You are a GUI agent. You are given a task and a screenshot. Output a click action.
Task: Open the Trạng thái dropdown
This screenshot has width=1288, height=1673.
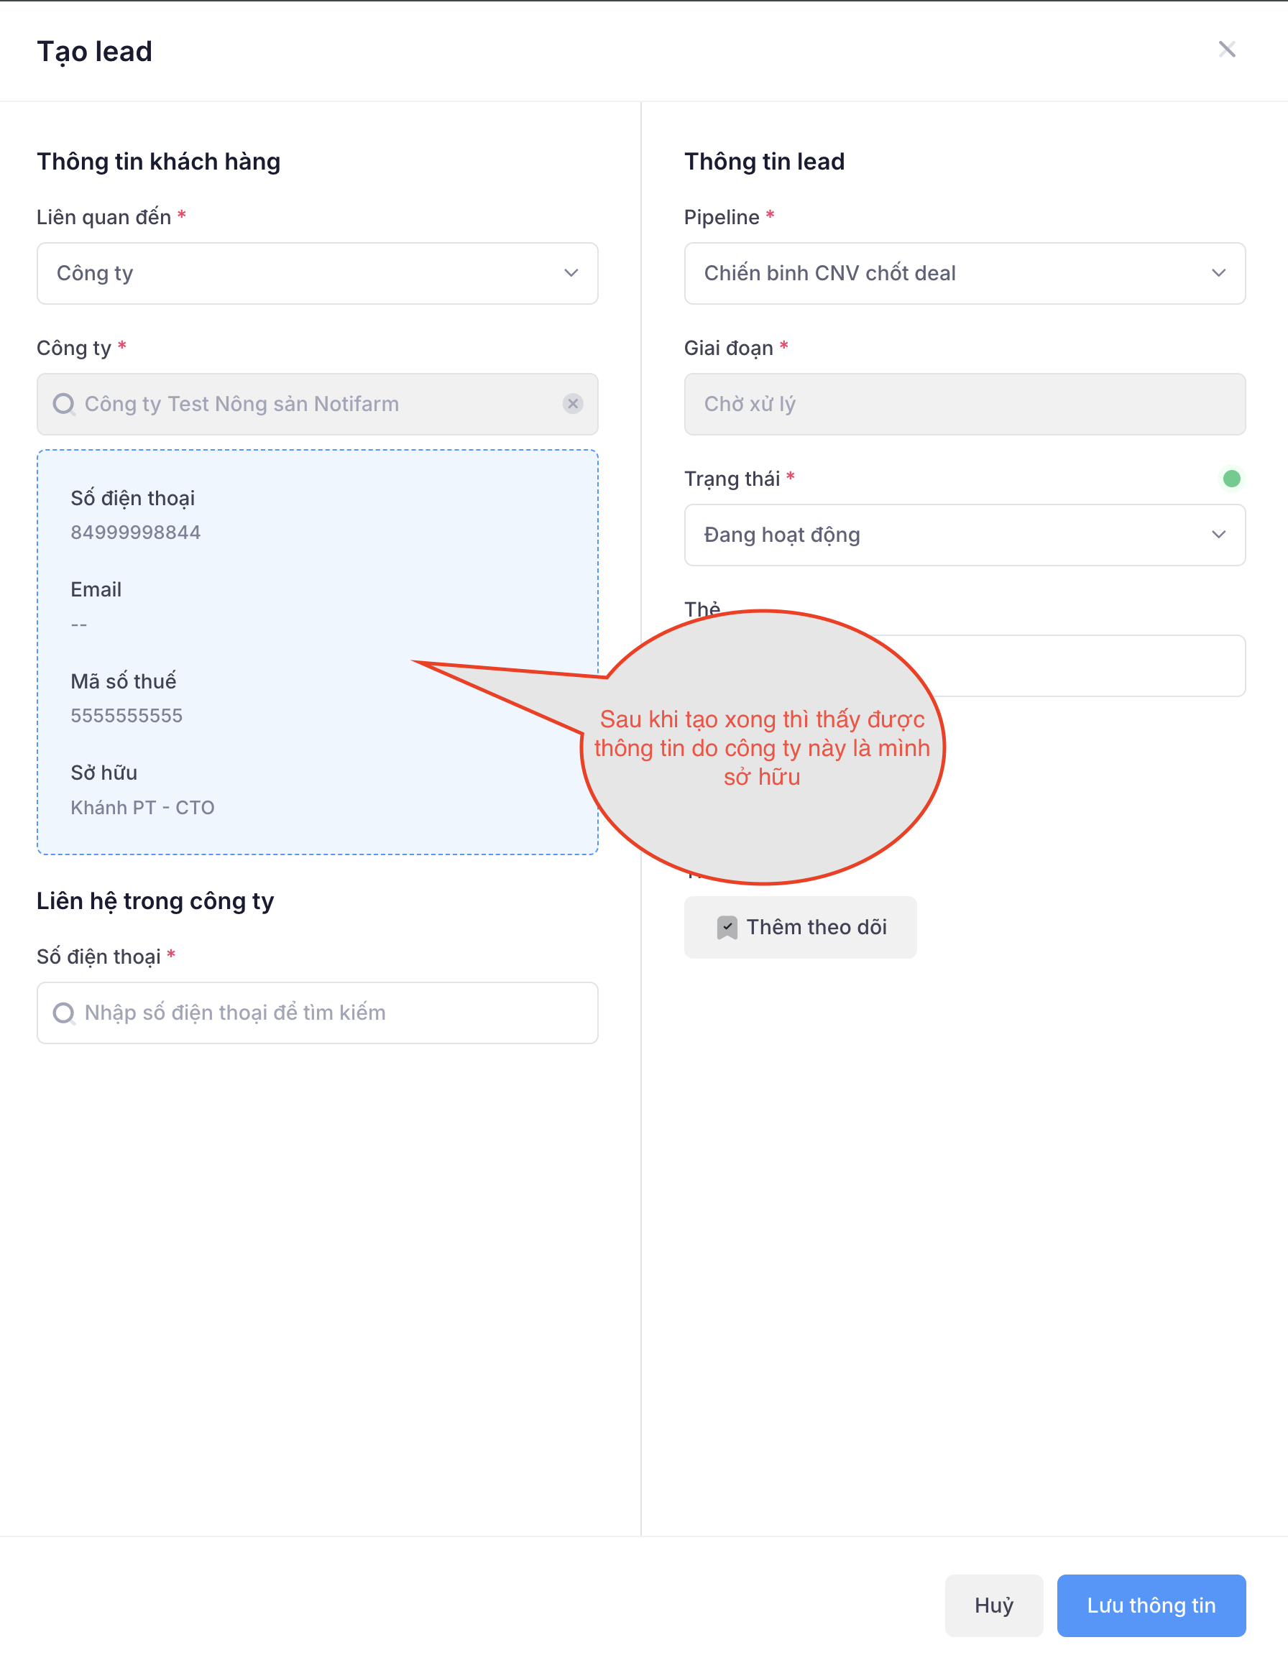[x=964, y=535]
